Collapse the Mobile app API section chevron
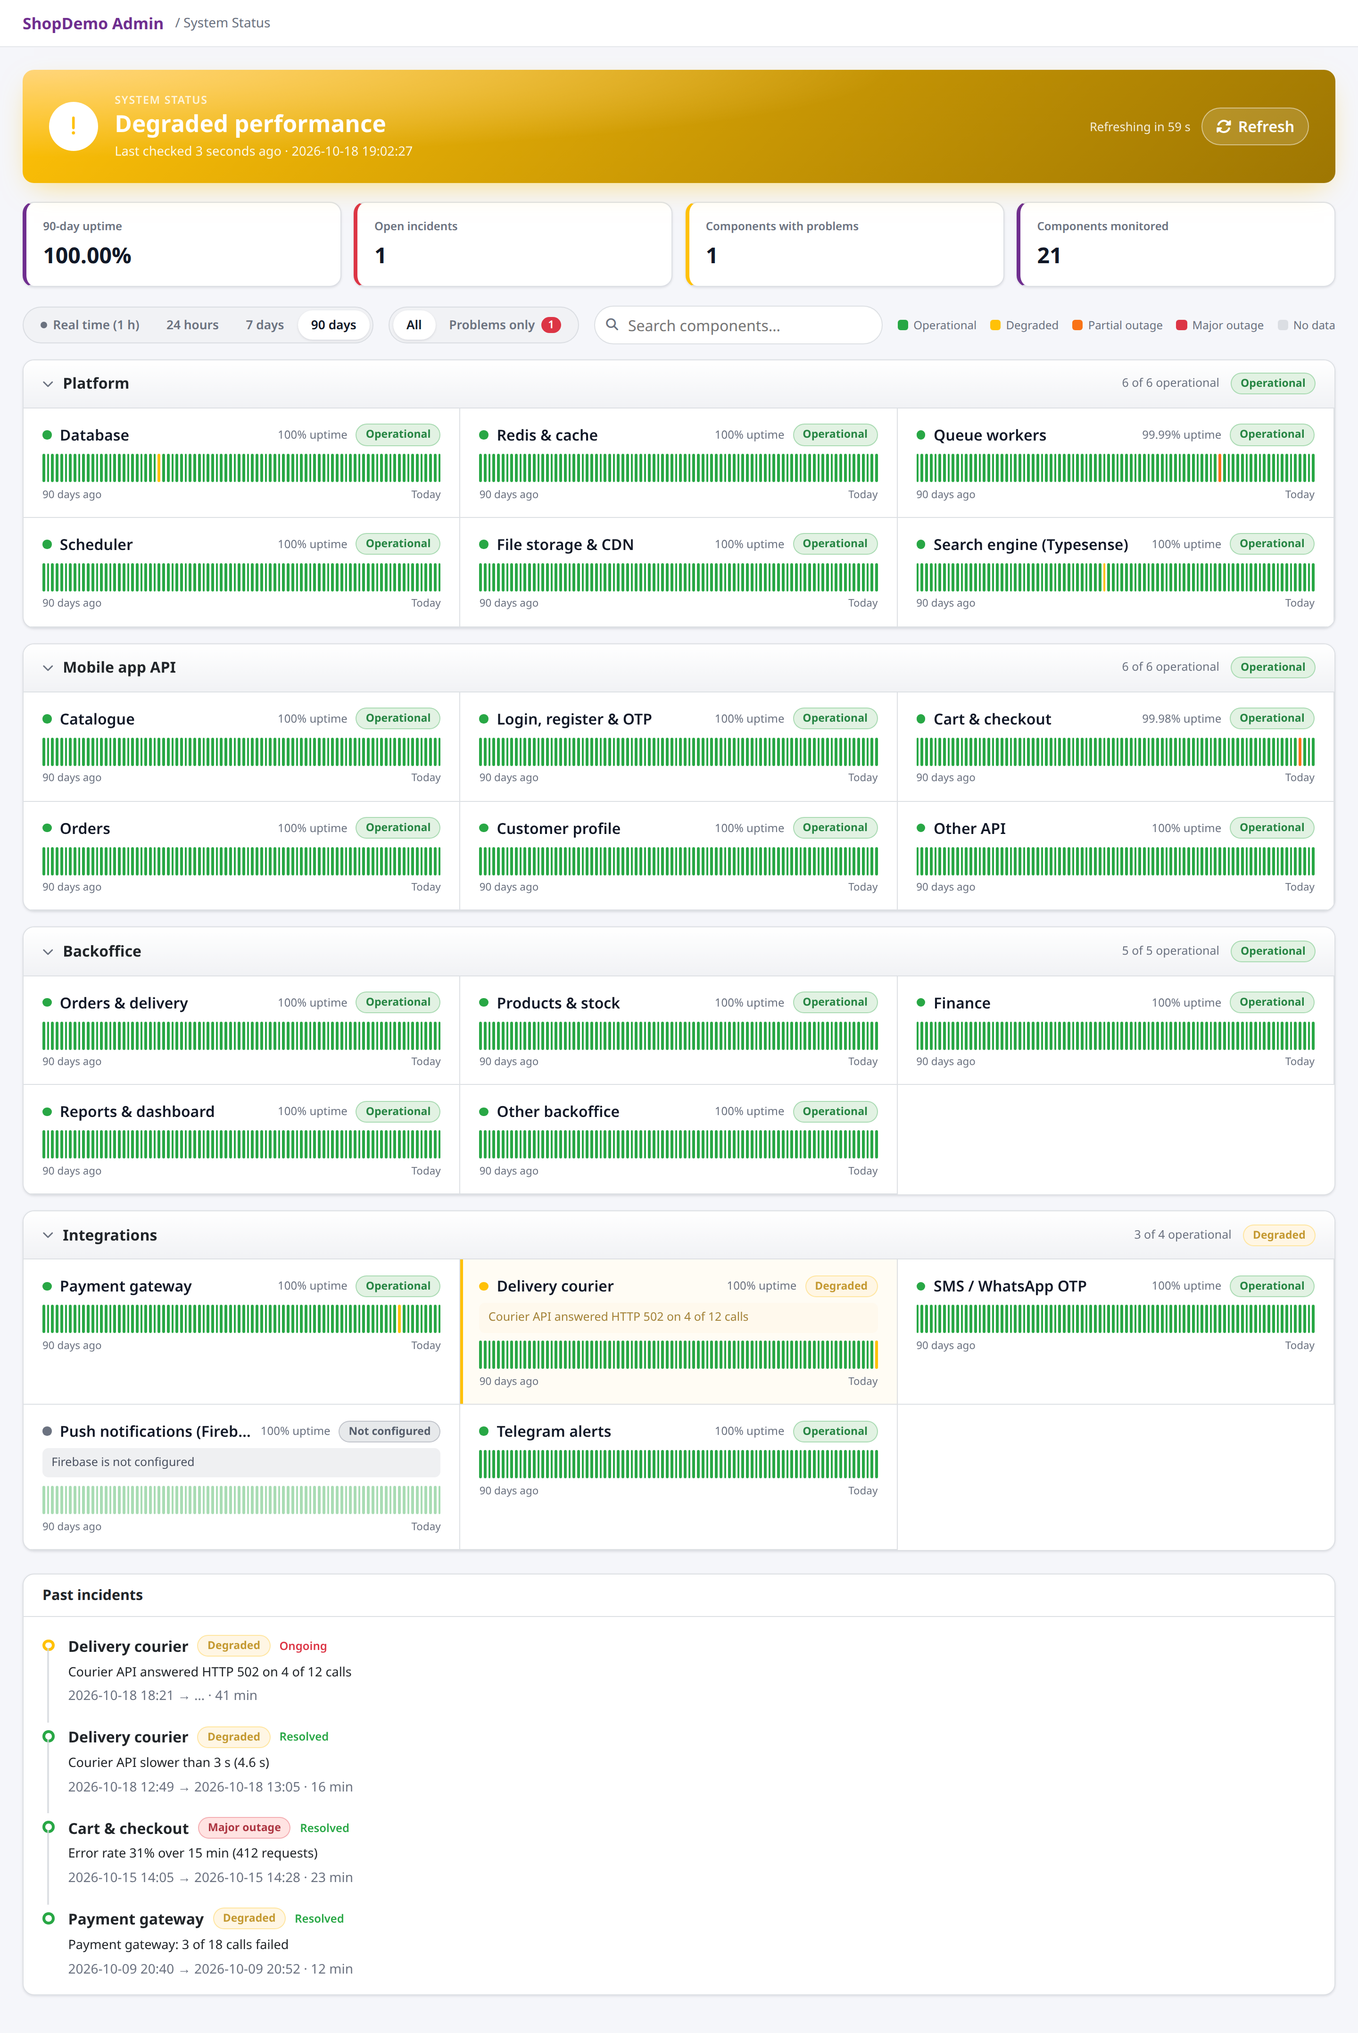The width and height of the screenshot is (1358, 2033). point(48,668)
